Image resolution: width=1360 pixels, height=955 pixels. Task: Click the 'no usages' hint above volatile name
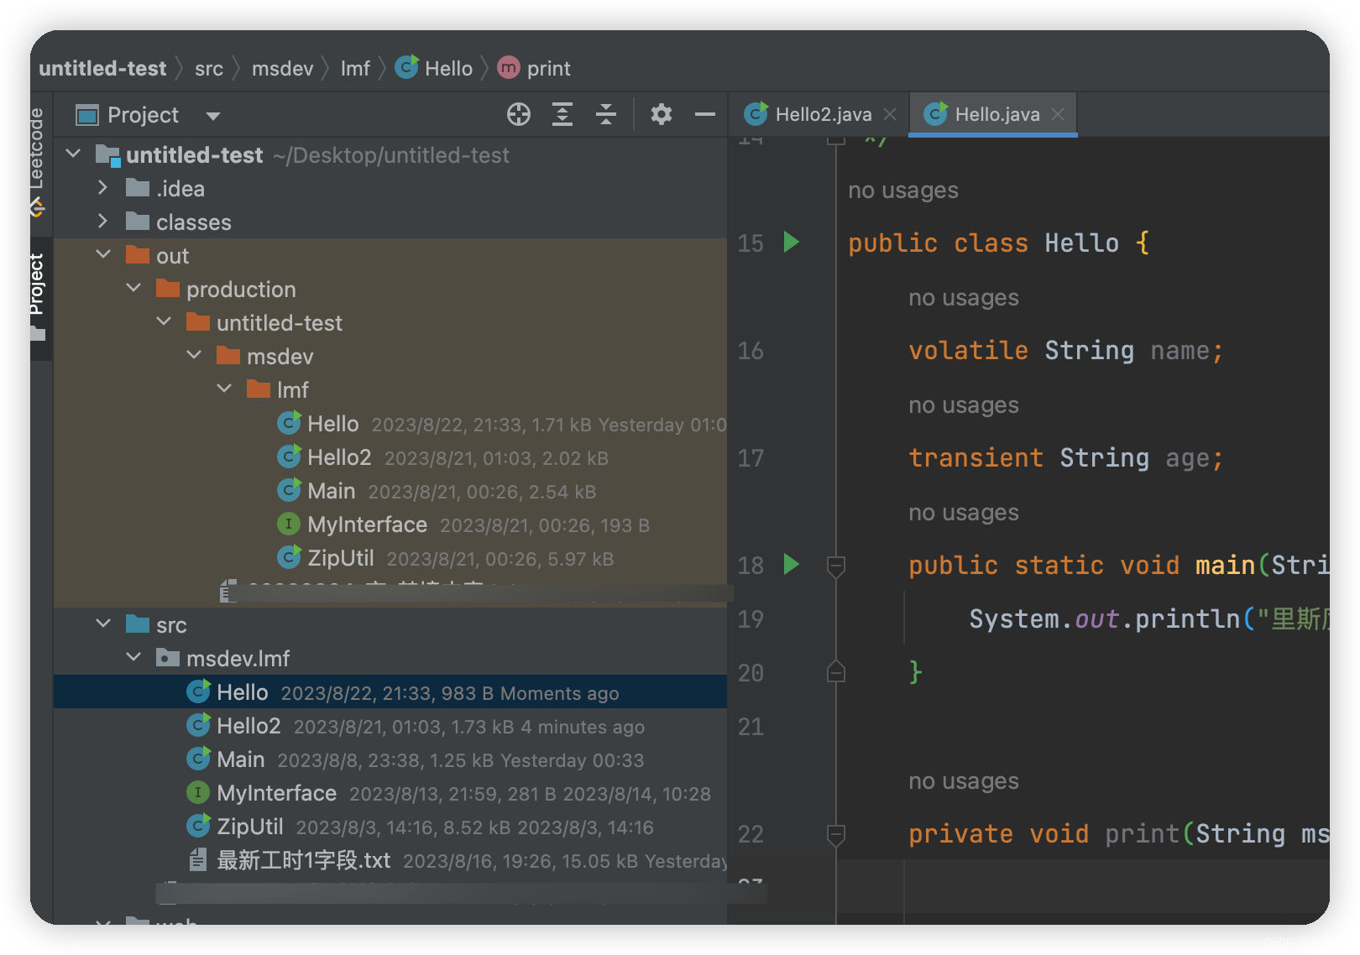964,298
